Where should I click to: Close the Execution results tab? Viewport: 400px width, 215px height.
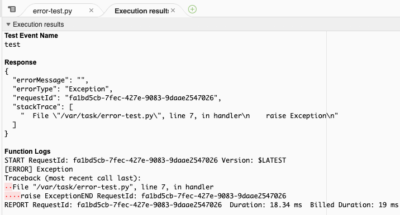173,11
